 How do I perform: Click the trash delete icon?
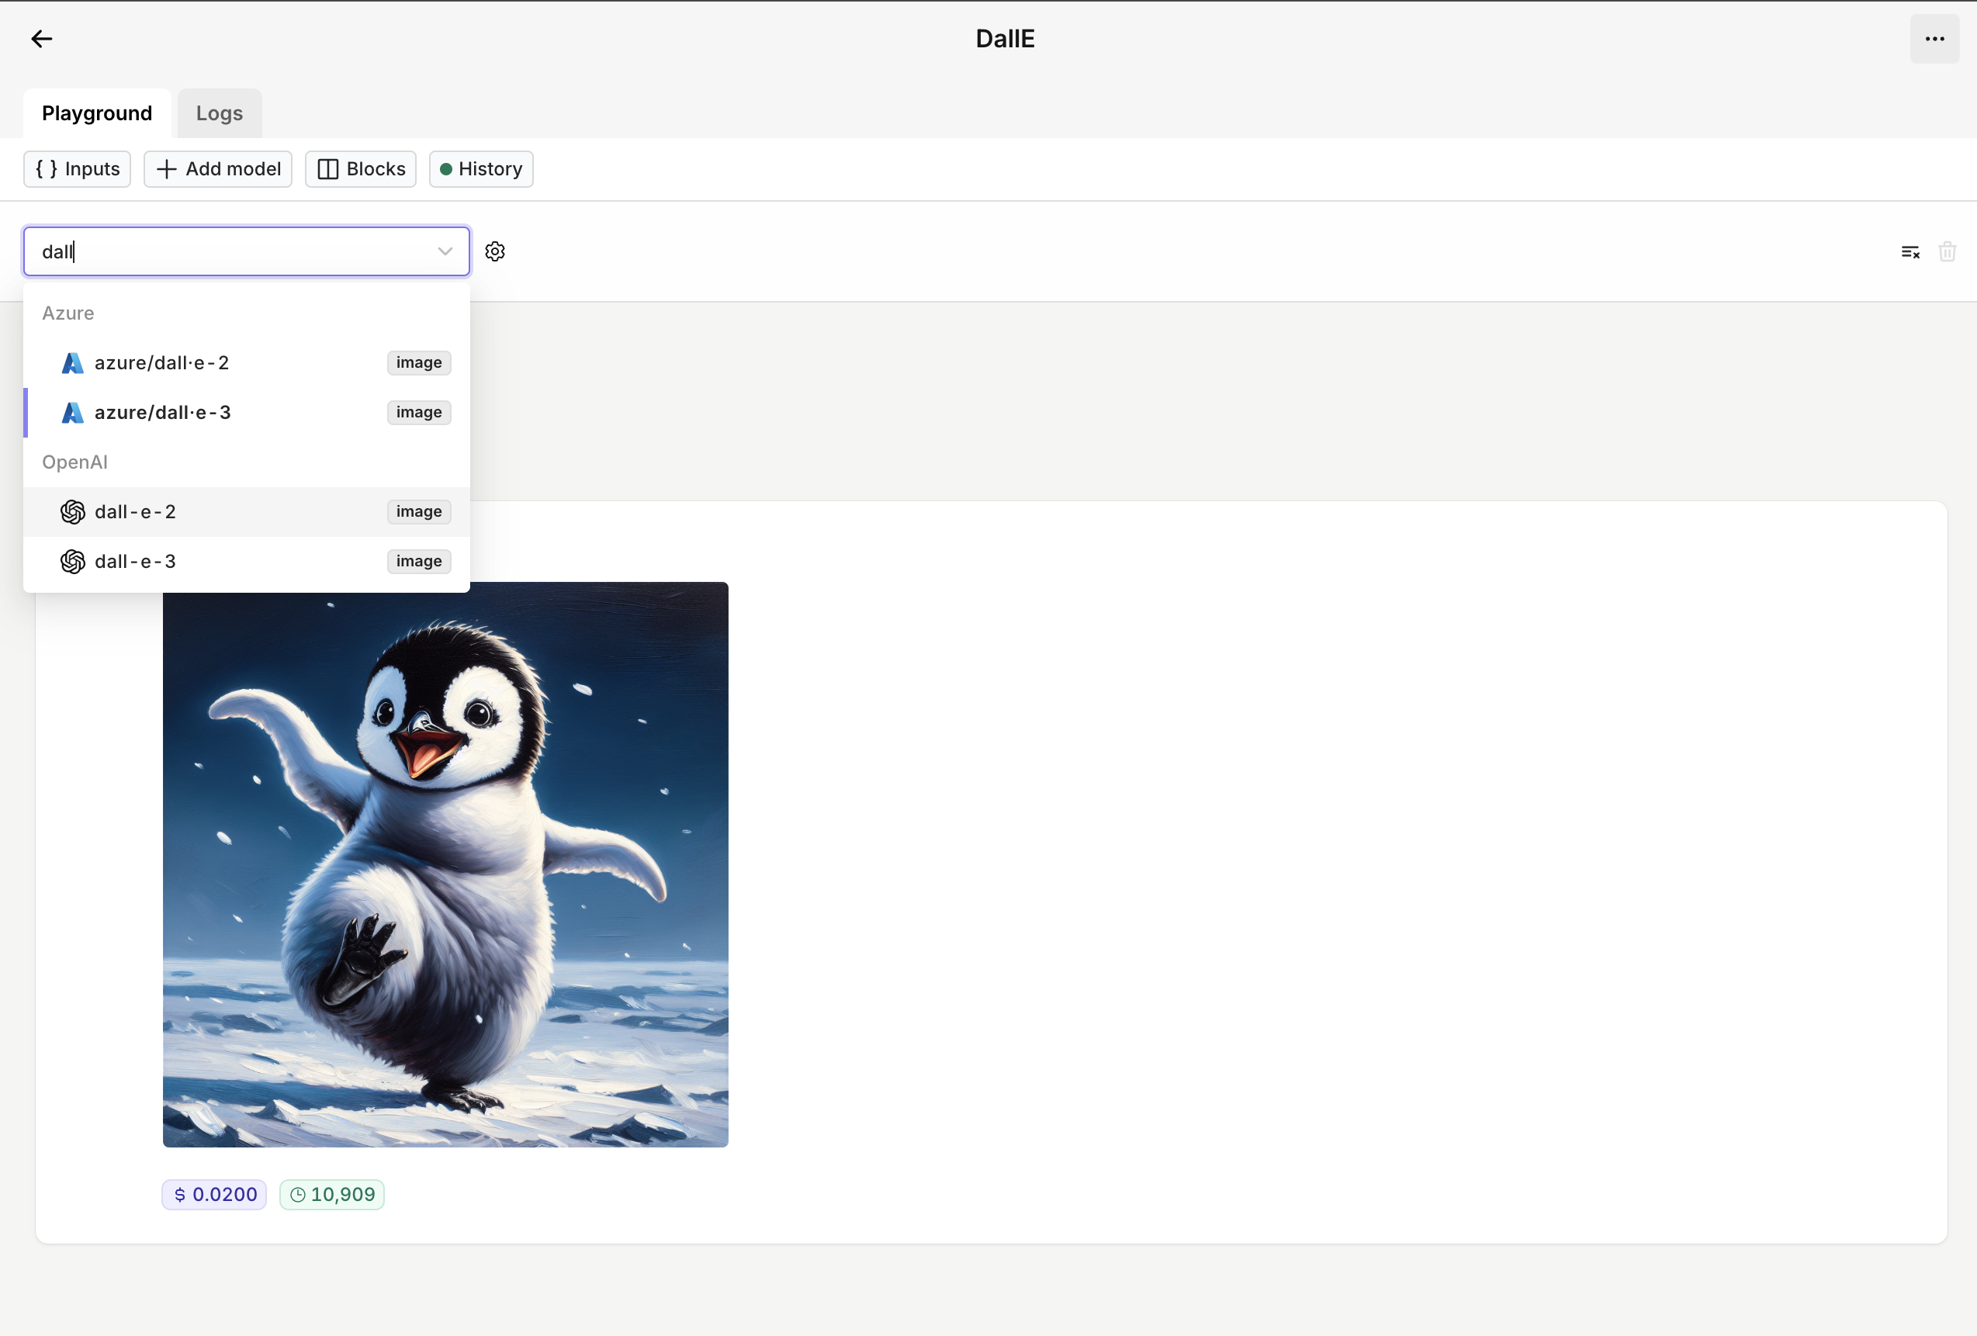1947,251
